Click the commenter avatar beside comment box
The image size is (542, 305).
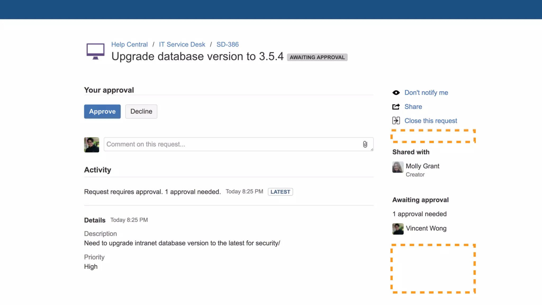tap(92, 145)
